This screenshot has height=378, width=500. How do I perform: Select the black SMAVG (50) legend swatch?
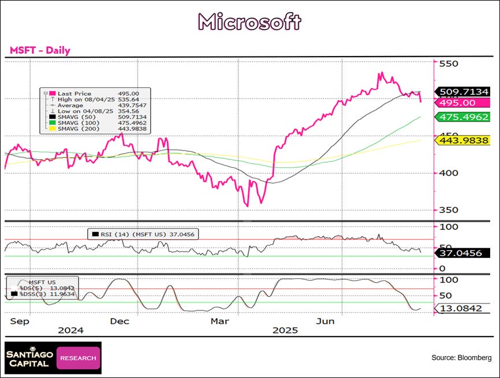[x=53, y=117]
